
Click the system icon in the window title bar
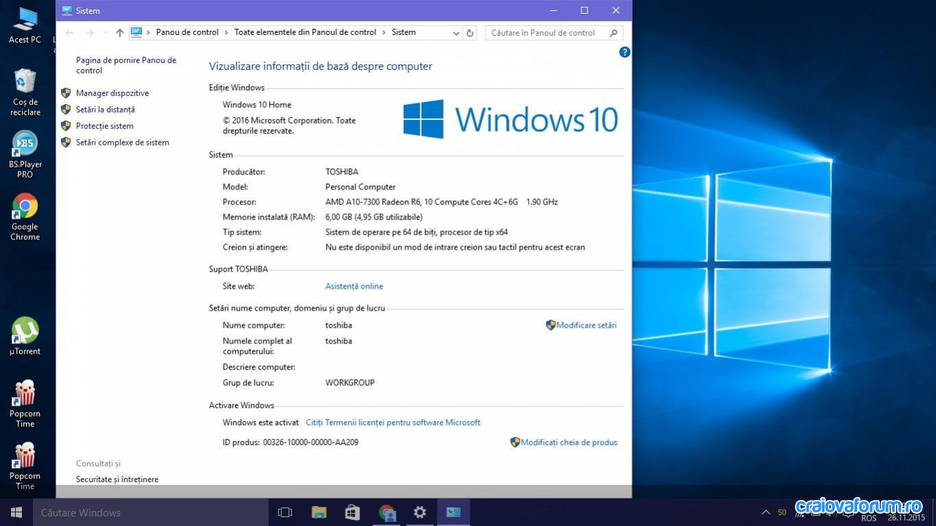point(67,10)
